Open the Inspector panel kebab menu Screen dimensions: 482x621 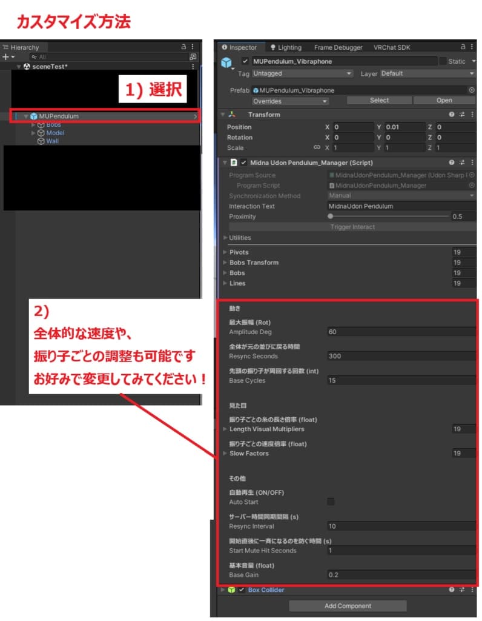(x=472, y=47)
